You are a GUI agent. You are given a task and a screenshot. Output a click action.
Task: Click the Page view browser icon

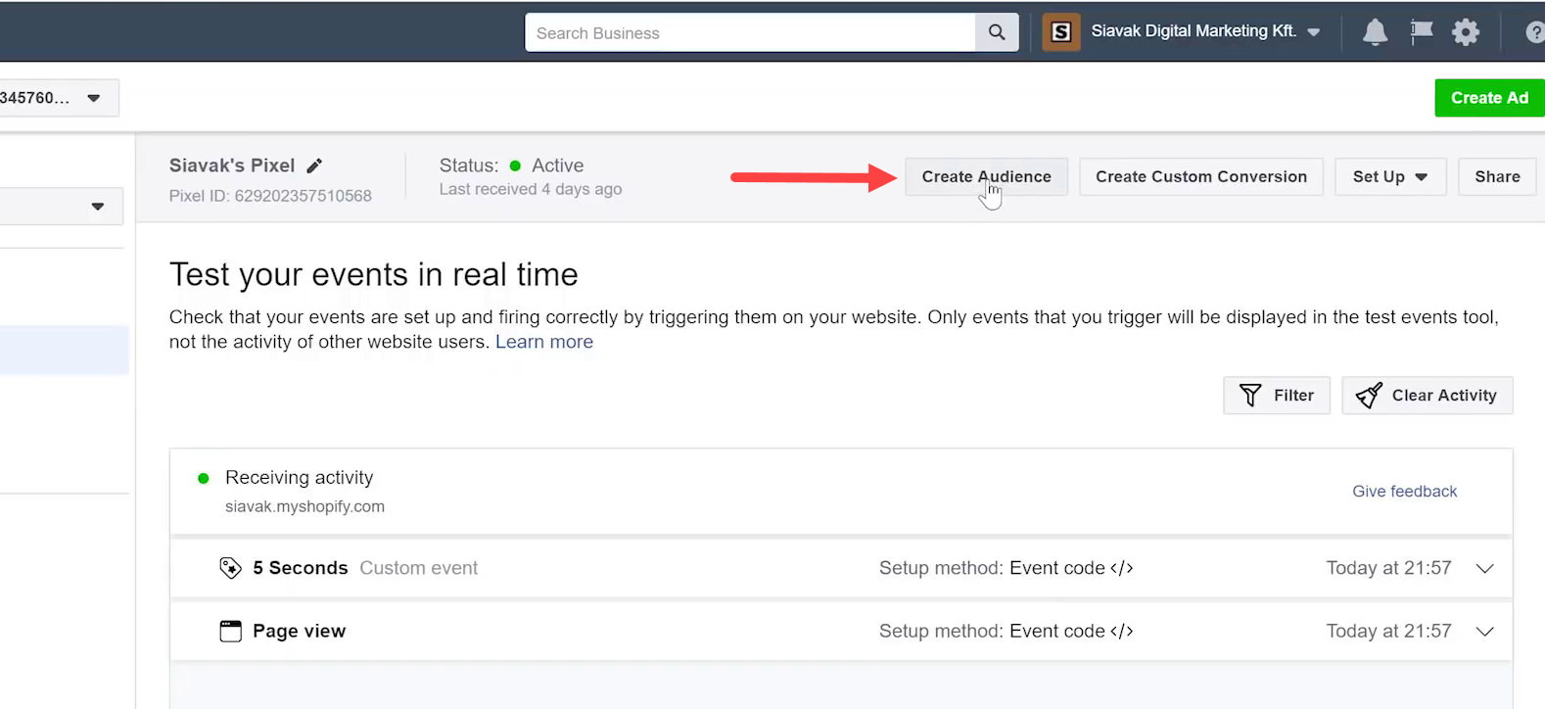tap(230, 631)
